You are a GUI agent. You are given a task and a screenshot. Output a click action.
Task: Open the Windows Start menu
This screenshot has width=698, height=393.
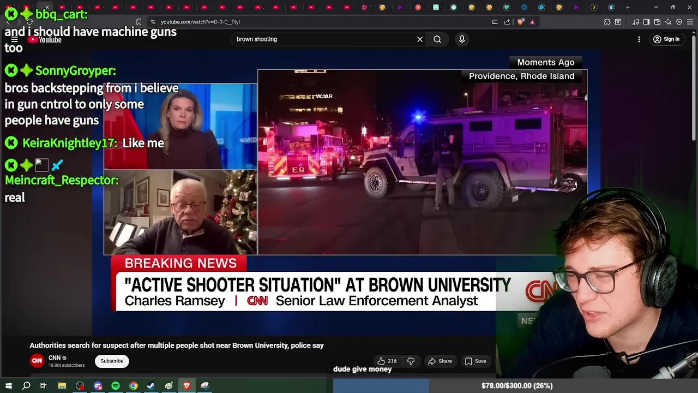(x=8, y=386)
